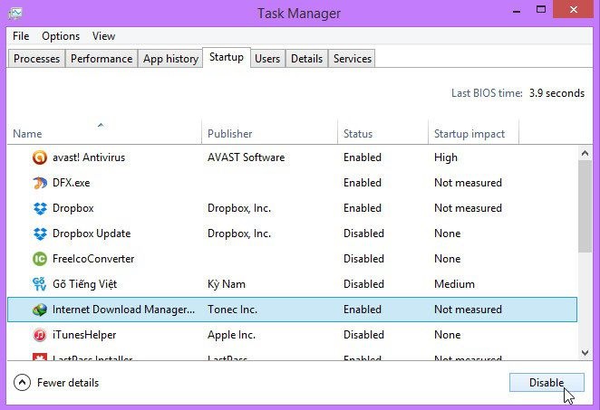The width and height of the screenshot is (600, 410).
Task: Switch to the Performance tab
Action: [x=102, y=59]
